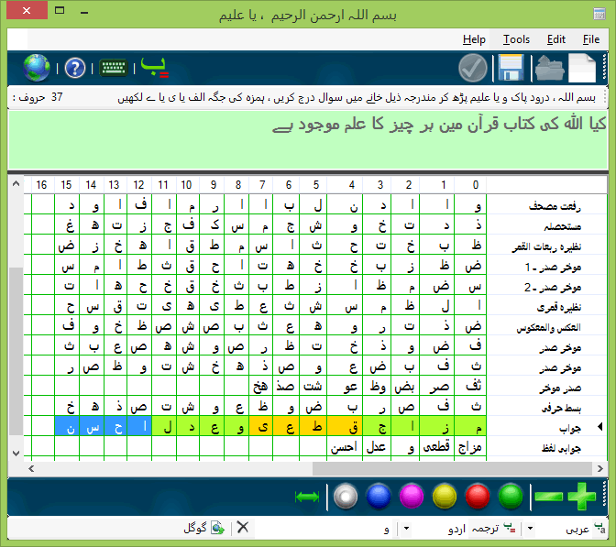Select the موخر صدر ـ 1 row label

pyautogui.click(x=553, y=267)
